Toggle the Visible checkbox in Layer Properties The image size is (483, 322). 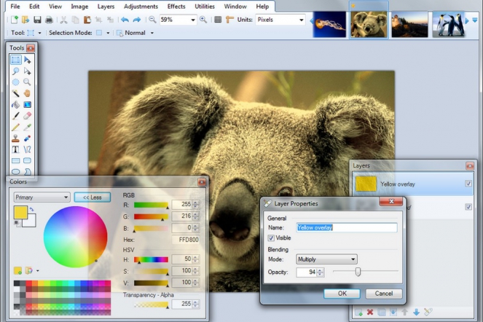[271, 238]
